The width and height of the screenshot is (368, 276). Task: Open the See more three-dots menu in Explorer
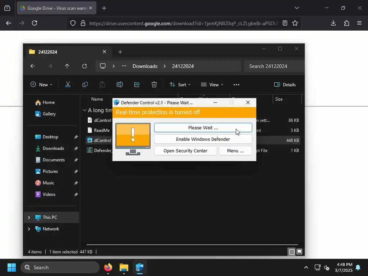(236, 85)
